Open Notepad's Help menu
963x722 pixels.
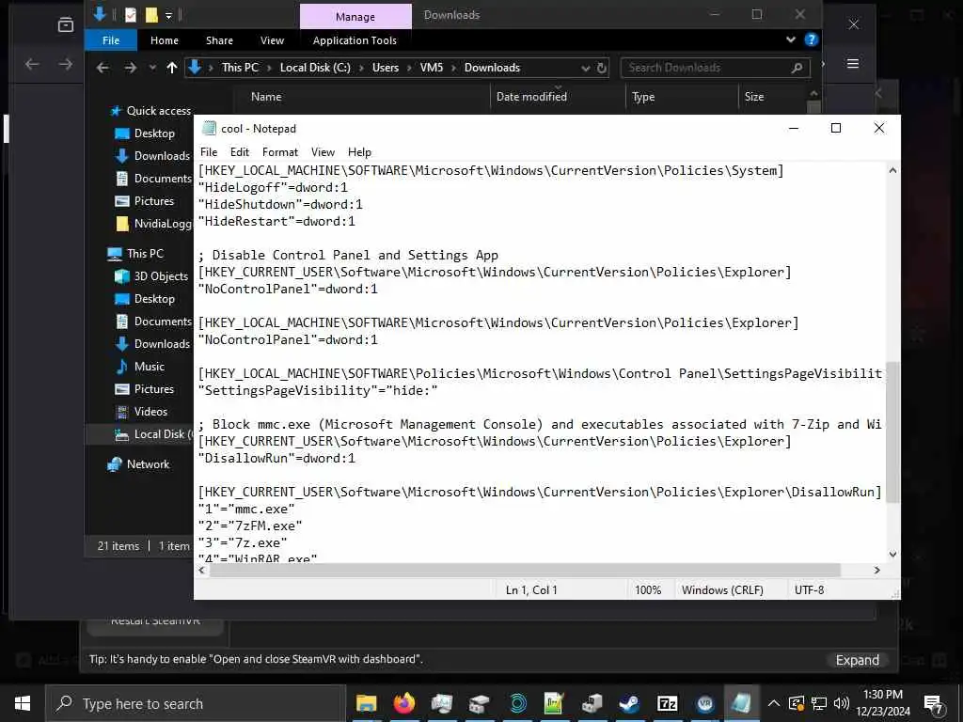coord(359,152)
